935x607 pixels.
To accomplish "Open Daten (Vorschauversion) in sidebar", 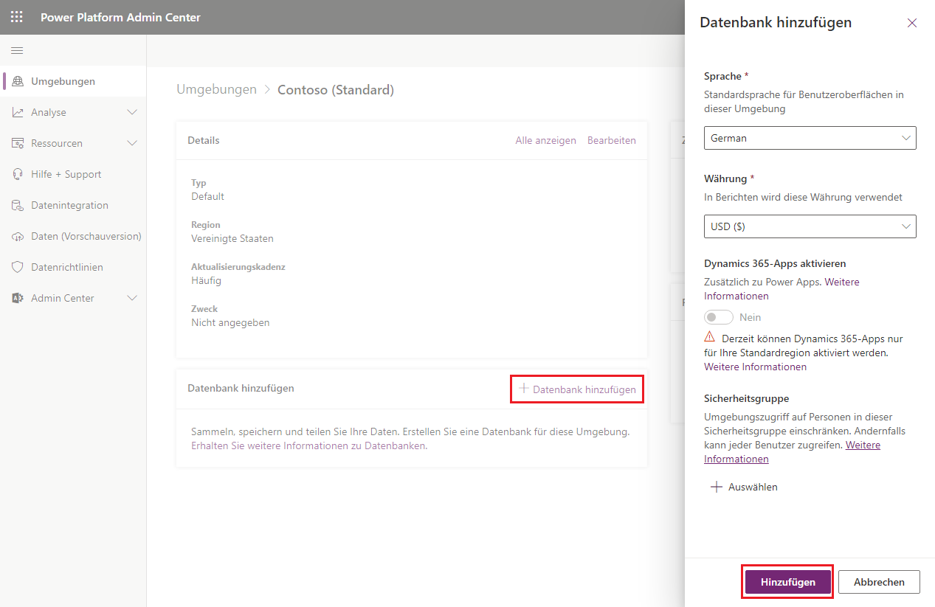I will tap(73, 236).
